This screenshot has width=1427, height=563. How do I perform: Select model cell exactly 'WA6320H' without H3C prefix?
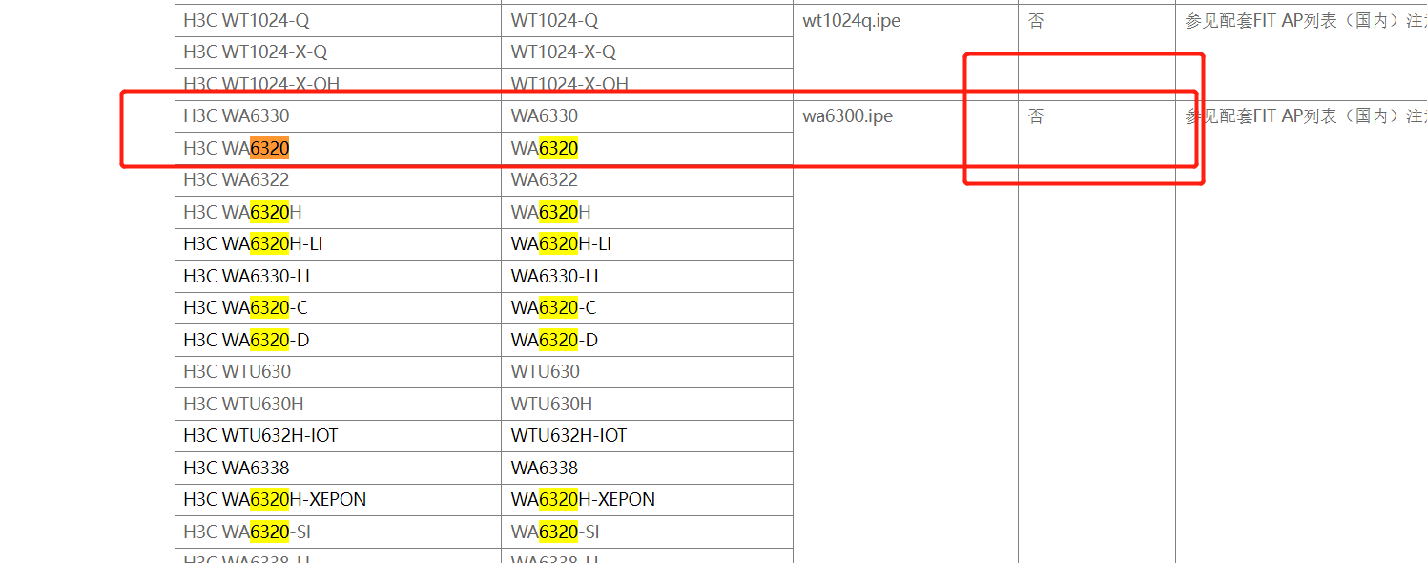point(647,213)
